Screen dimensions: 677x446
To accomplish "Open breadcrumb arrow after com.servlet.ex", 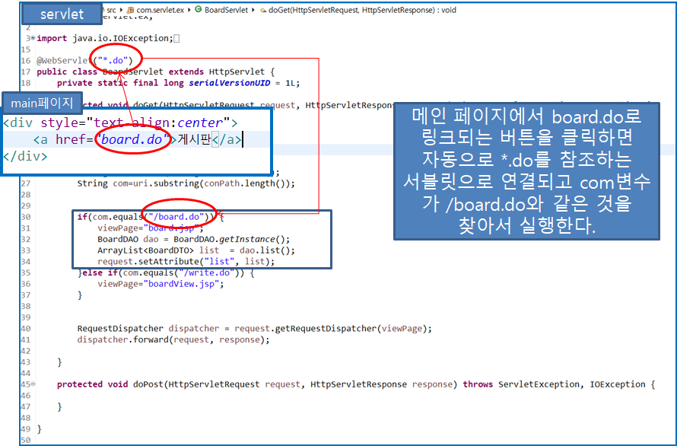I will click(x=189, y=10).
